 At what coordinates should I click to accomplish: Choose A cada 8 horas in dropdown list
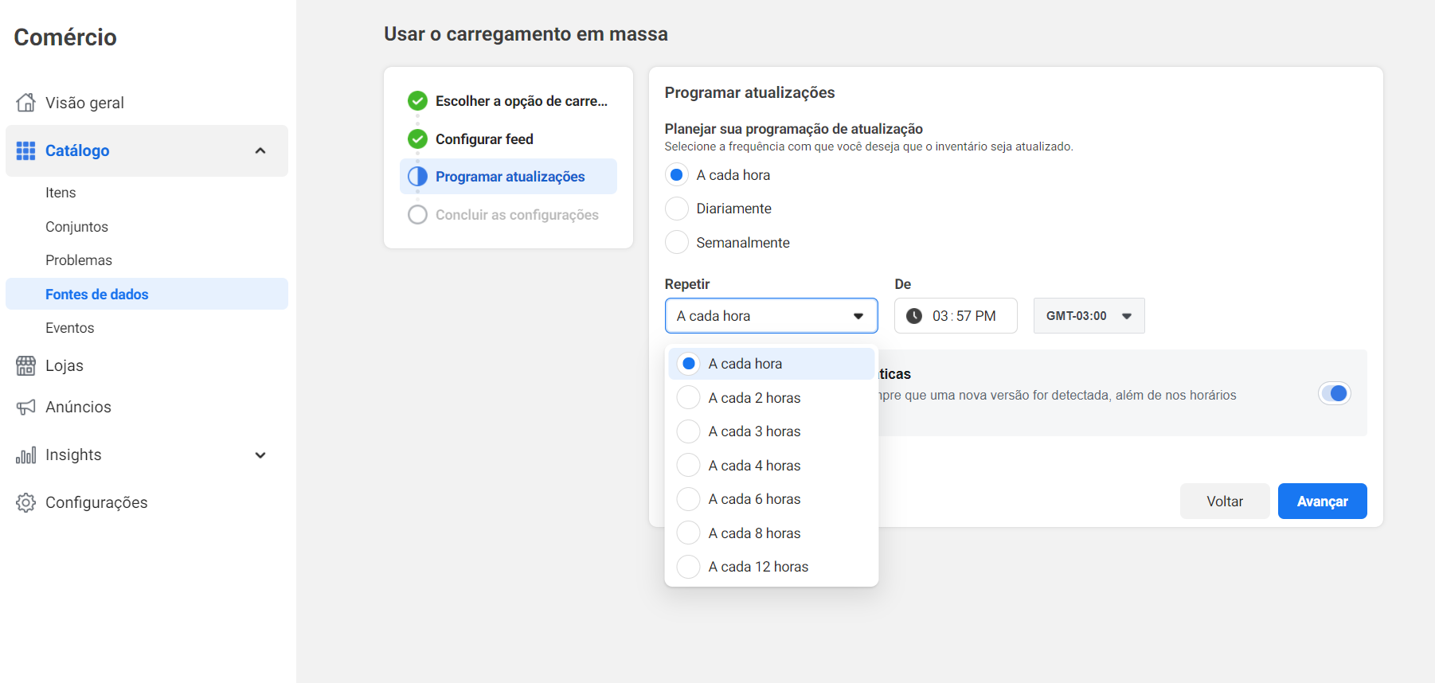[771, 533]
